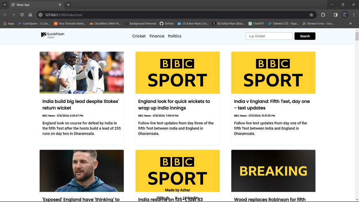Open 'India build big lead despite Stokes' headline
The image size is (359, 202).
(81, 105)
